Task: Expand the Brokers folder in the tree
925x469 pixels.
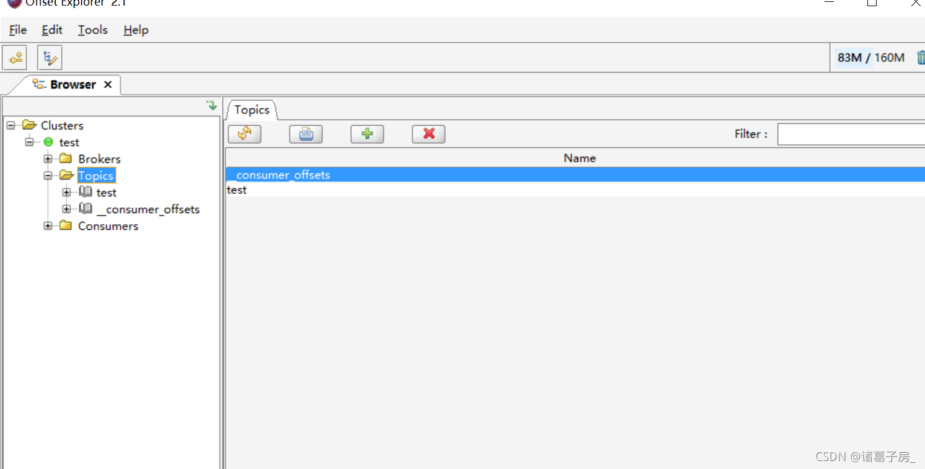Action: pyautogui.click(x=48, y=159)
